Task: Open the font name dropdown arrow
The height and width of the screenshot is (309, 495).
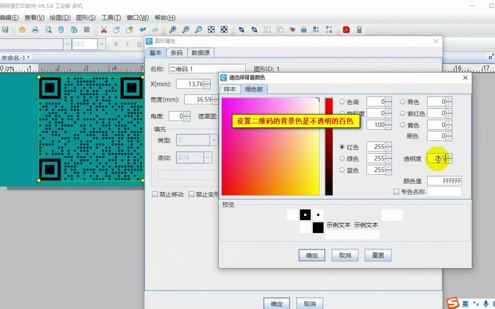Action: click(67, 44)
